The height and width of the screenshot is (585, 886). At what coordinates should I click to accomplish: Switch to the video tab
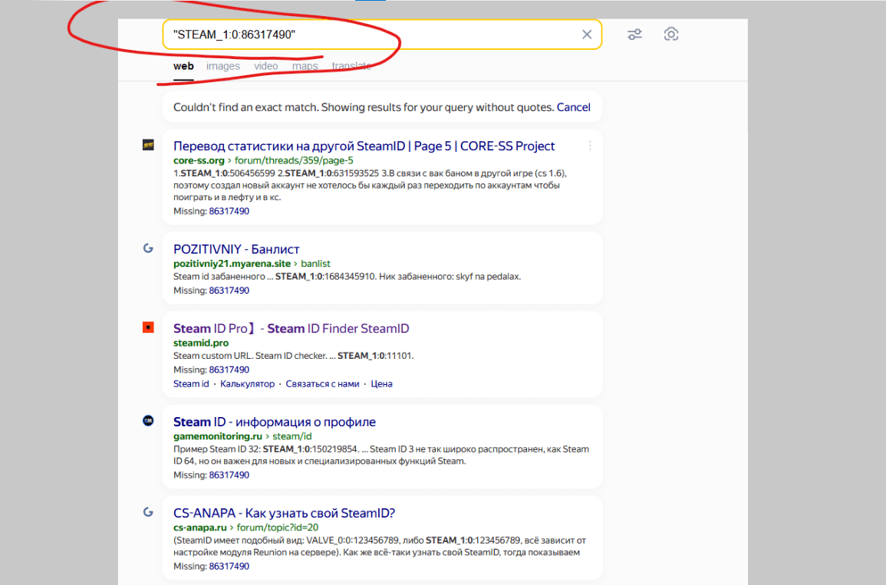point(265,66)
